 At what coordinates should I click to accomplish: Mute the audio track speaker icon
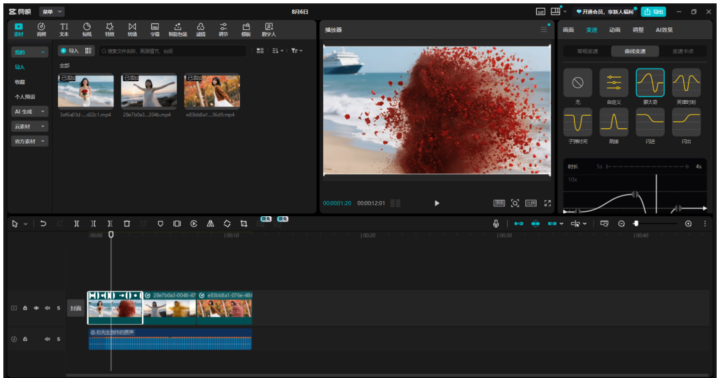coord(47,339)
